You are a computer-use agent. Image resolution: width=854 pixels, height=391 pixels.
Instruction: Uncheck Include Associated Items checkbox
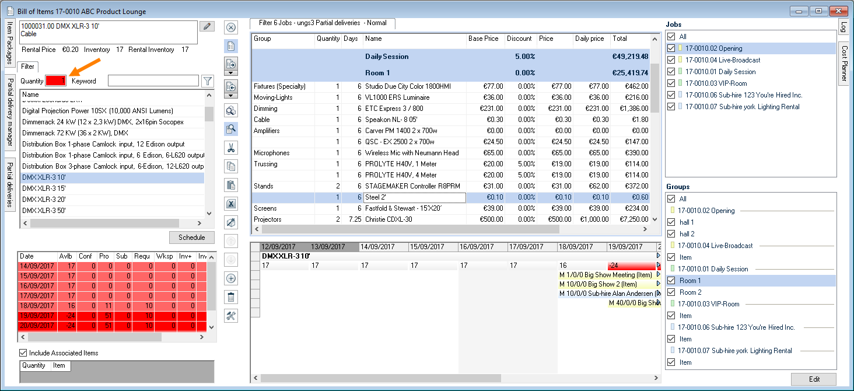pyautogui.click(x=23, y=353)
